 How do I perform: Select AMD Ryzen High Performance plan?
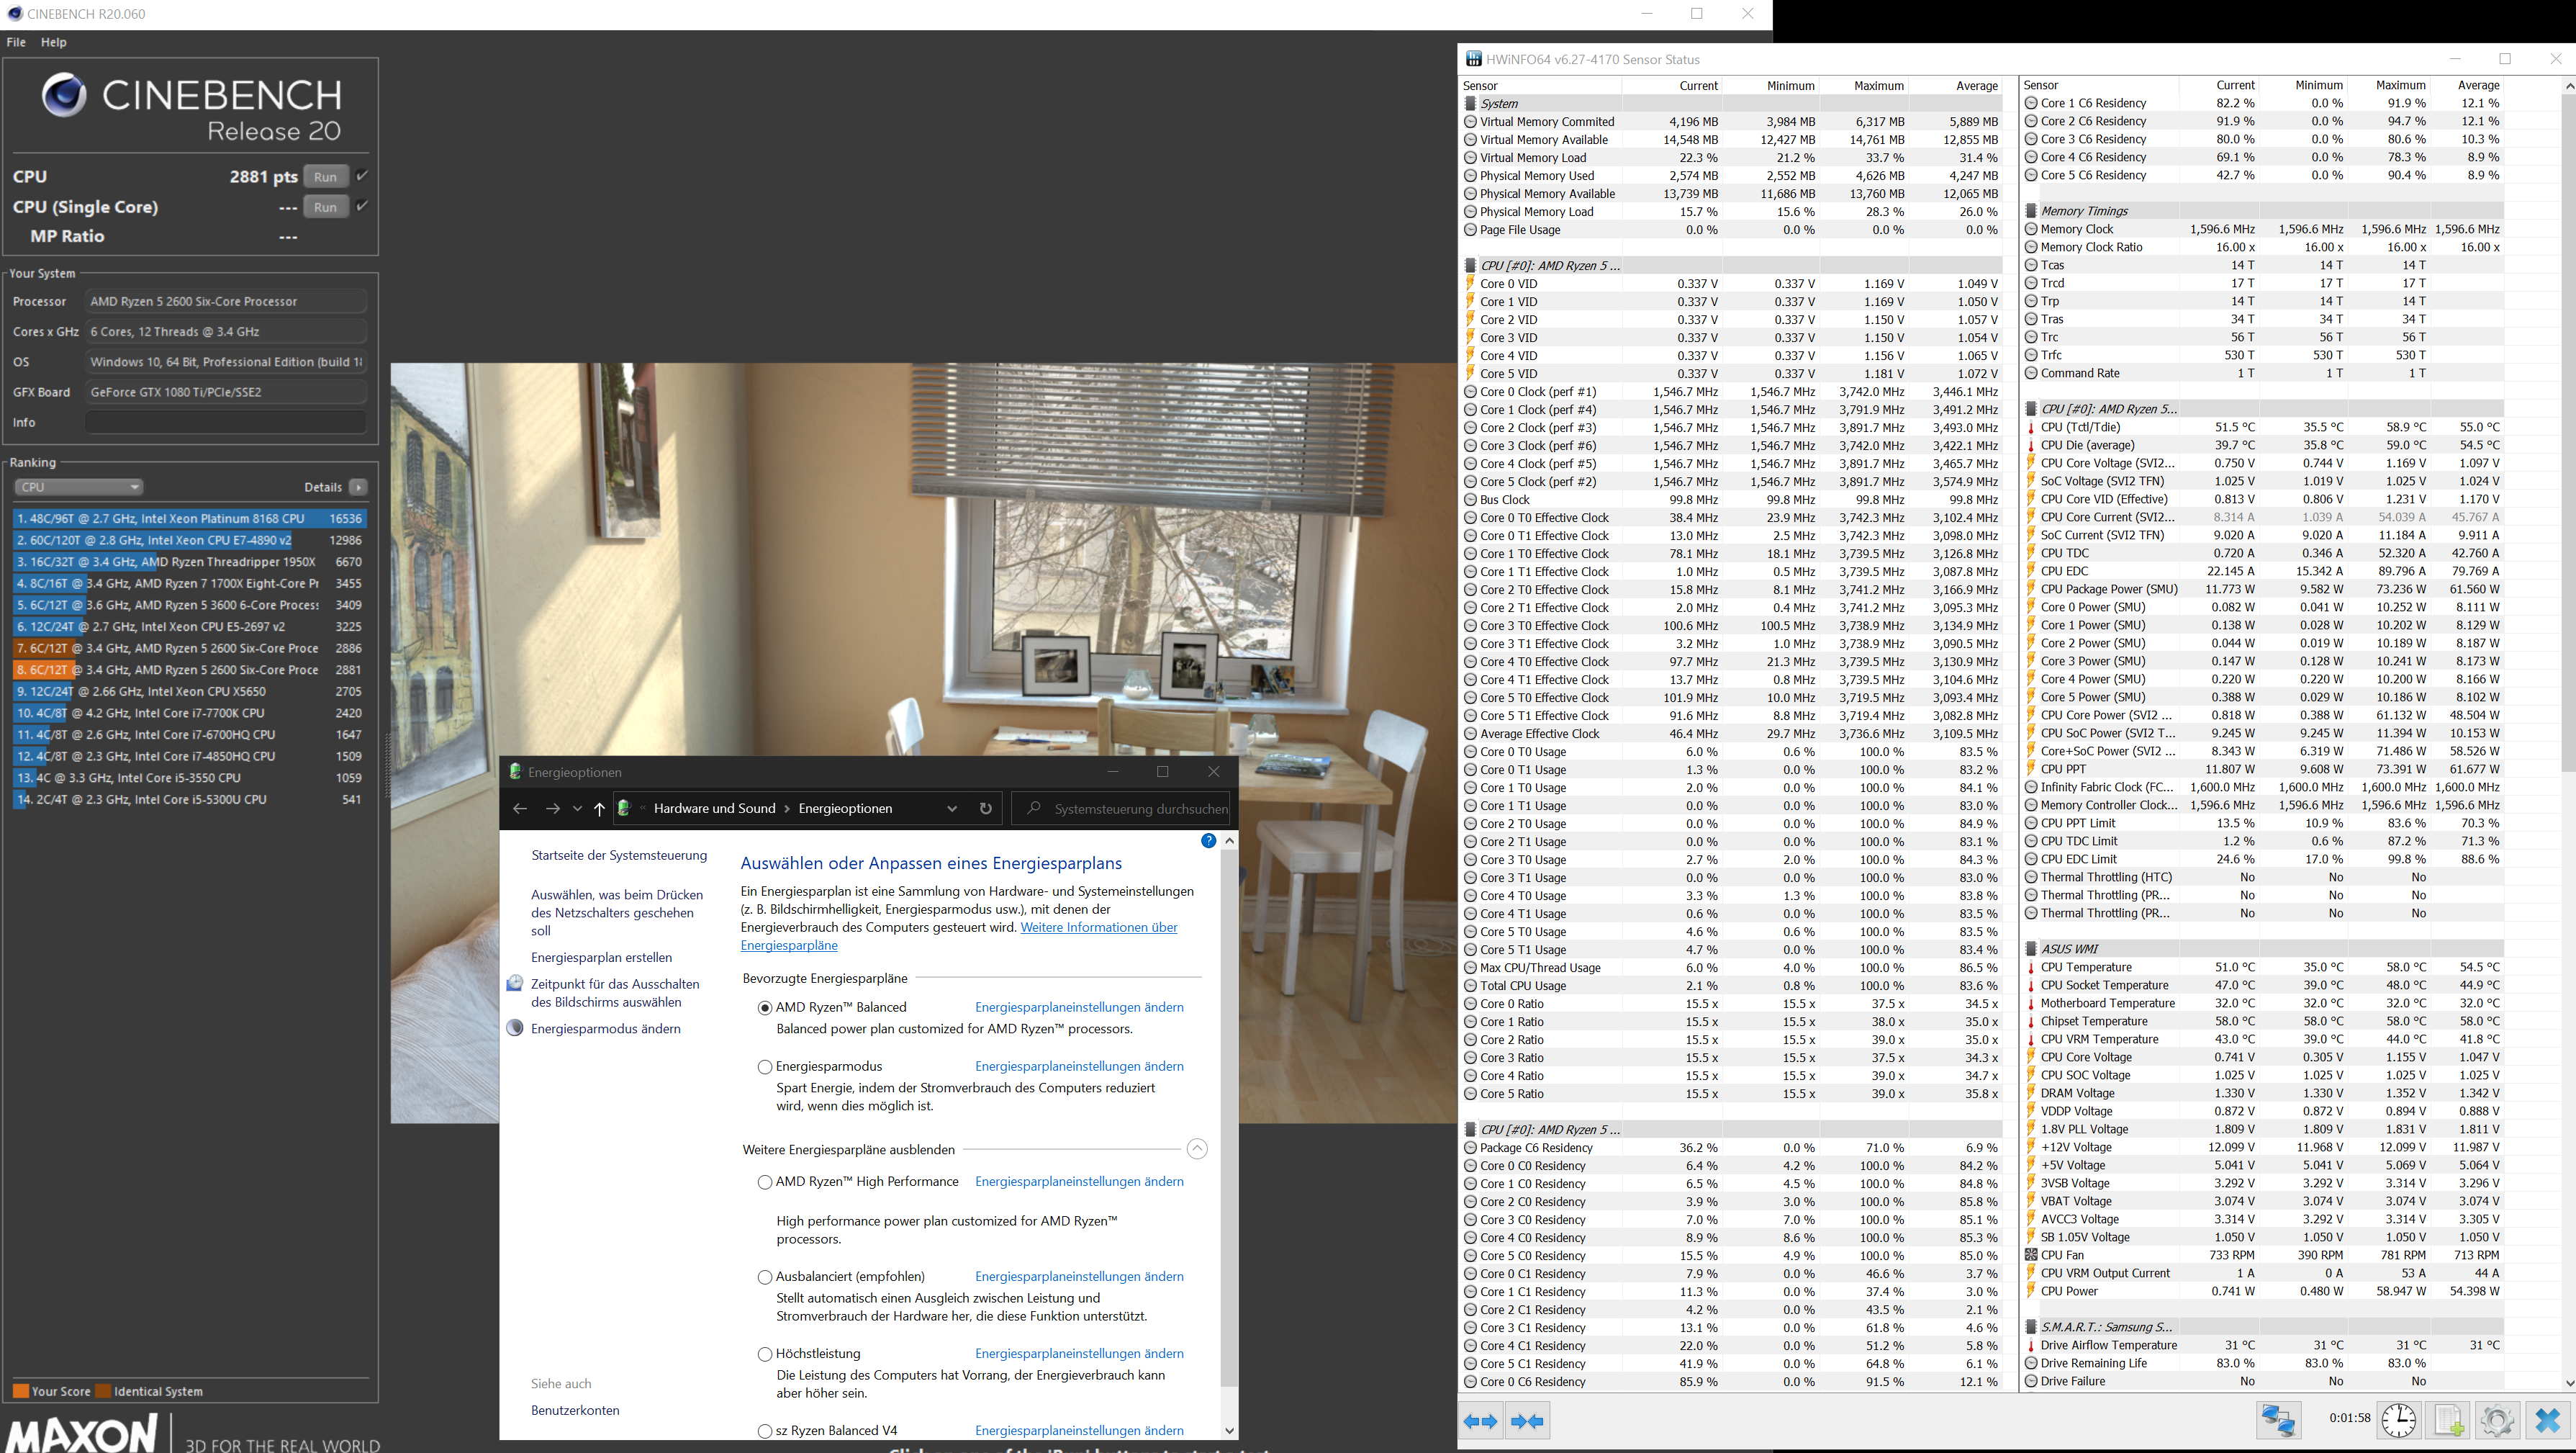[765, 1182]
